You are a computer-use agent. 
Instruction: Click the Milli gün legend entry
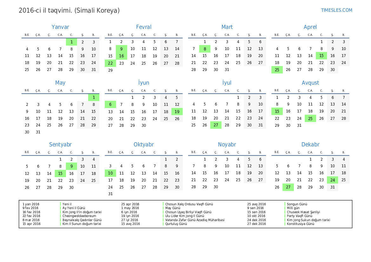pos(293,208)
